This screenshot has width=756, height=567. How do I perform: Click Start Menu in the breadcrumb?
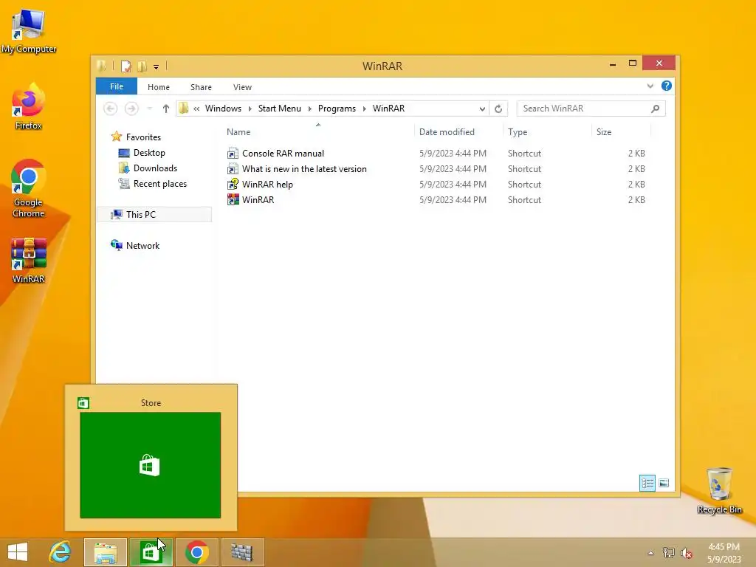click(x=280, y=109)
